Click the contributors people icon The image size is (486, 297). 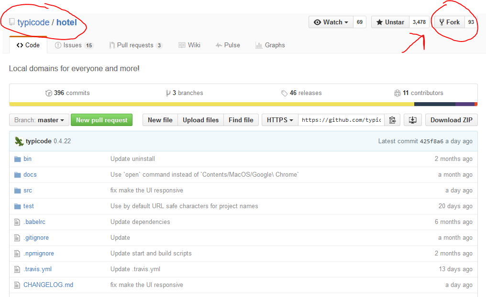(x=398, y=93)
